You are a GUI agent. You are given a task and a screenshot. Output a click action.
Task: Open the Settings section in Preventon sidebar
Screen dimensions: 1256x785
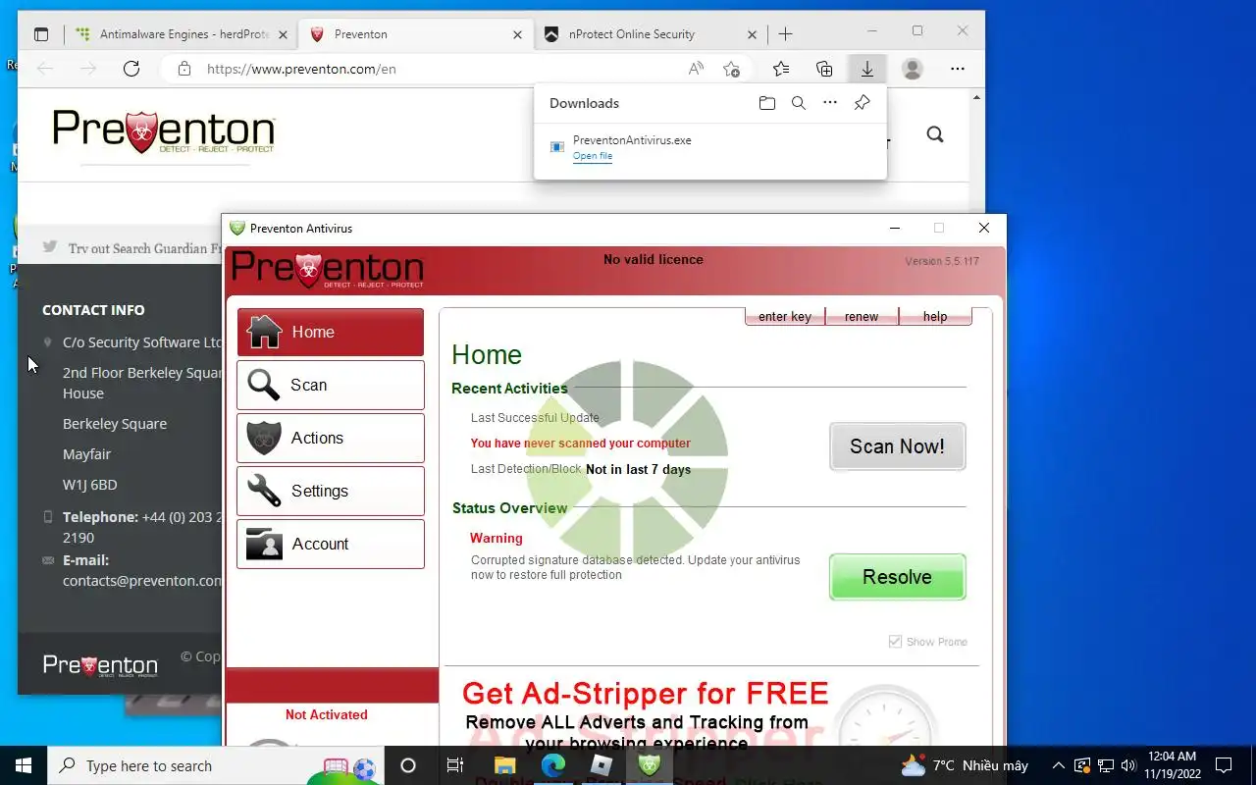[x=331, y=491]
